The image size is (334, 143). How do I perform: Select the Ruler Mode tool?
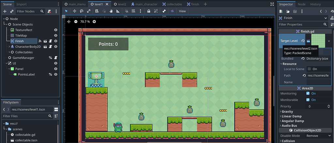(x=118, y=11)
